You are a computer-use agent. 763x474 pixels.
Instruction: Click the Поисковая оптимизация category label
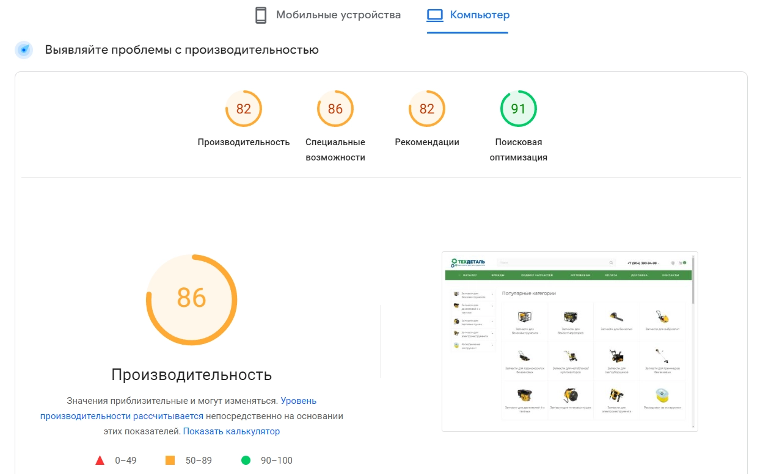point(519,149)
